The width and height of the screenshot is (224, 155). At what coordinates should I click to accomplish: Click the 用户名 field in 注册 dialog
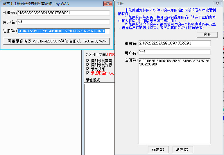[x=174, y=52]
